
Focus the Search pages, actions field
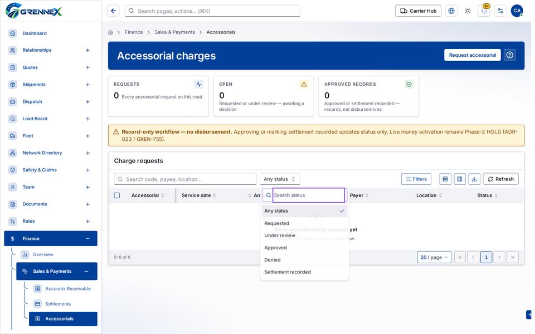pos(212,11)
